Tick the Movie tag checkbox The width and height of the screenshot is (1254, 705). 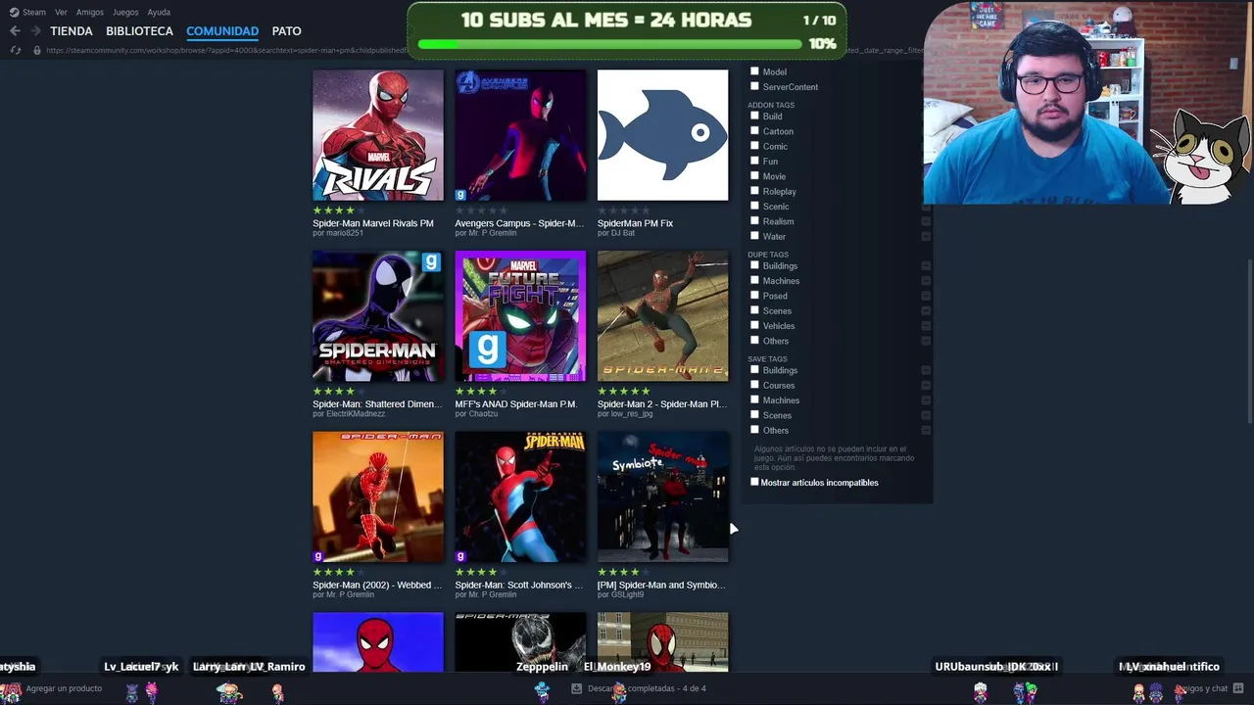click(754, 175)
